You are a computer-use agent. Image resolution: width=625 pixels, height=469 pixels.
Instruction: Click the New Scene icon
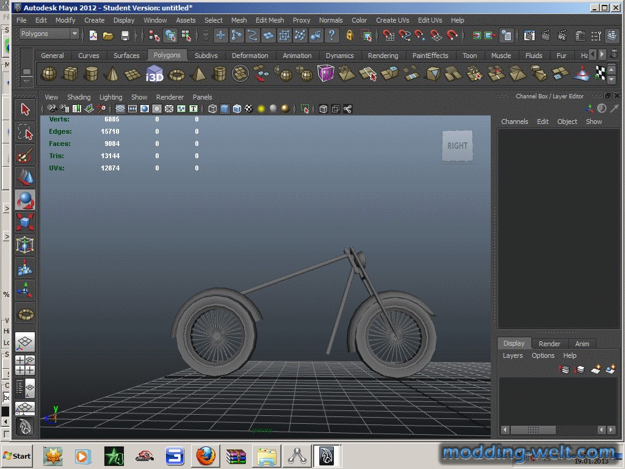[93, 36]
